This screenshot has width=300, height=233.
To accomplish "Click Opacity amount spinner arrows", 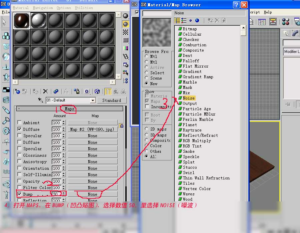I will point(64,181).
